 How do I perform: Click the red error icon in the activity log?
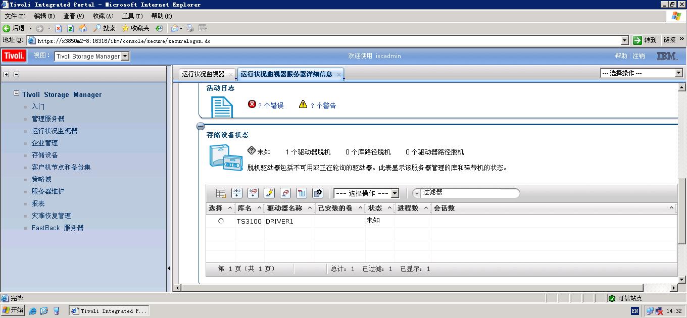coord(252,104)
